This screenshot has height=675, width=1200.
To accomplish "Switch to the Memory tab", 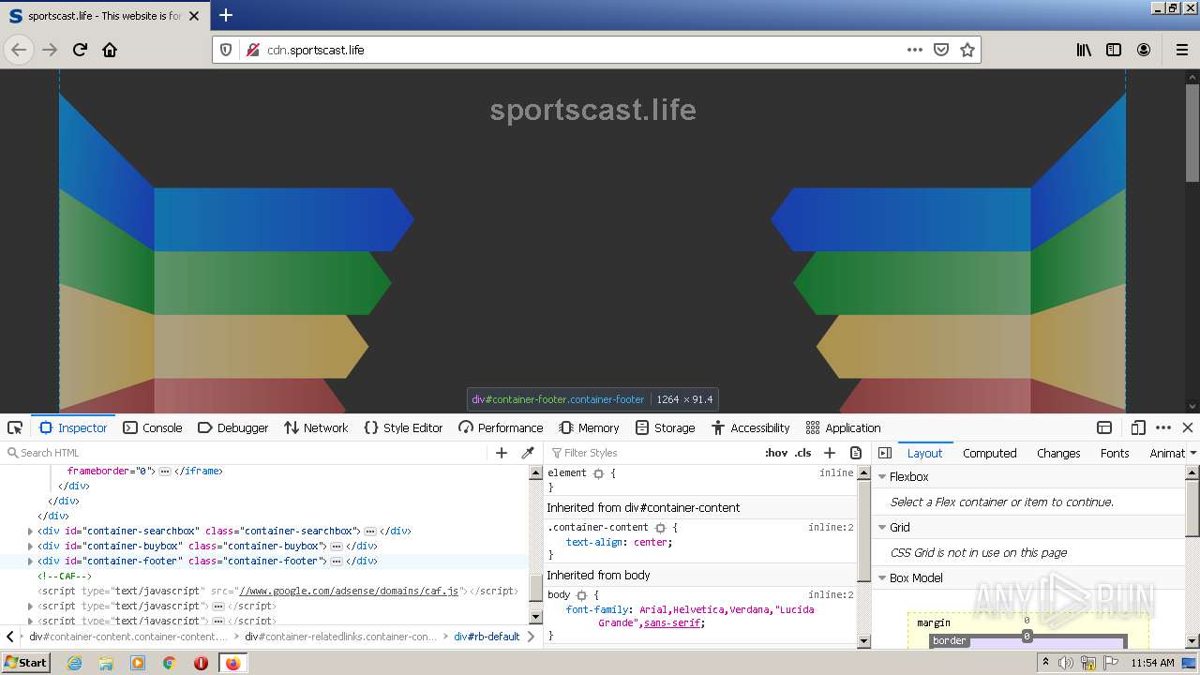I will (x=589, y=427).
